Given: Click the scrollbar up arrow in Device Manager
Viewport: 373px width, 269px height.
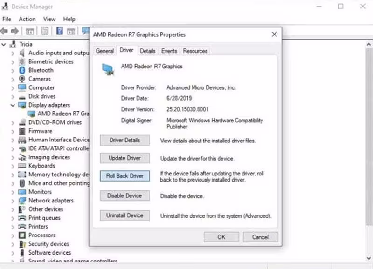Looking at the screenshot, I should (x=369, y=44).
